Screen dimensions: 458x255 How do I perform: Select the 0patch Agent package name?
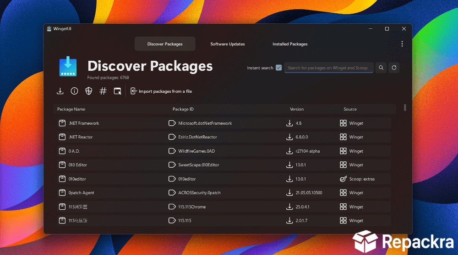(81, 193)
